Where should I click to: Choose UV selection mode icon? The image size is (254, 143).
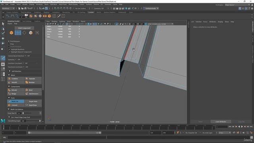(x=37, y=33)
